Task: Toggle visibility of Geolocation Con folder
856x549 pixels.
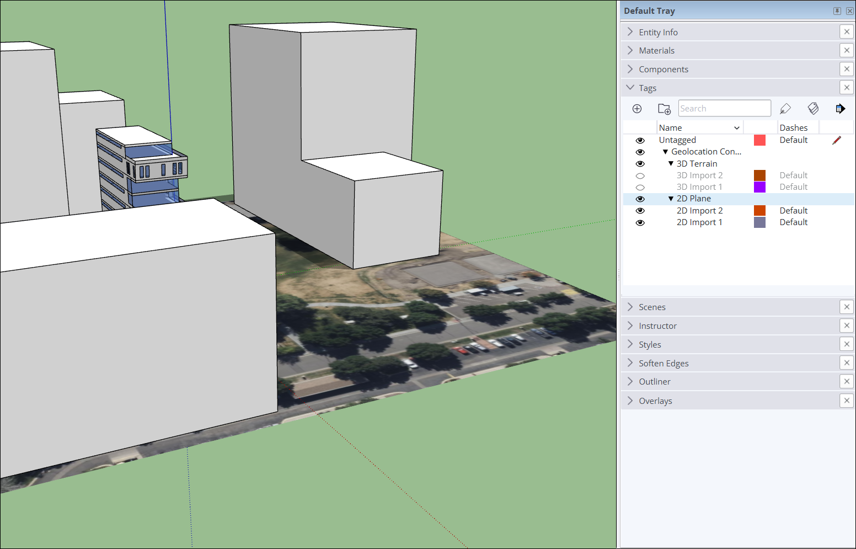Action: (640, 151)
